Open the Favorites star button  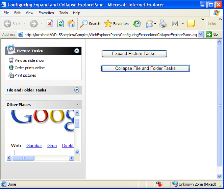click(x=117, y=24)
